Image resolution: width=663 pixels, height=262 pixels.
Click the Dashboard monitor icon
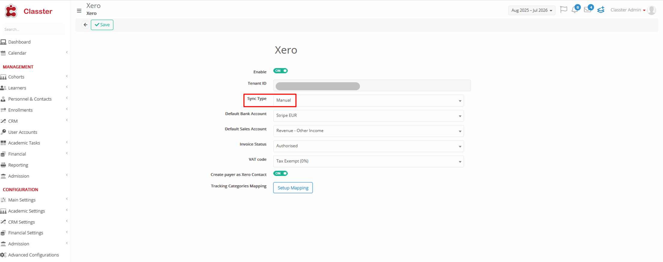click(3, 42)
